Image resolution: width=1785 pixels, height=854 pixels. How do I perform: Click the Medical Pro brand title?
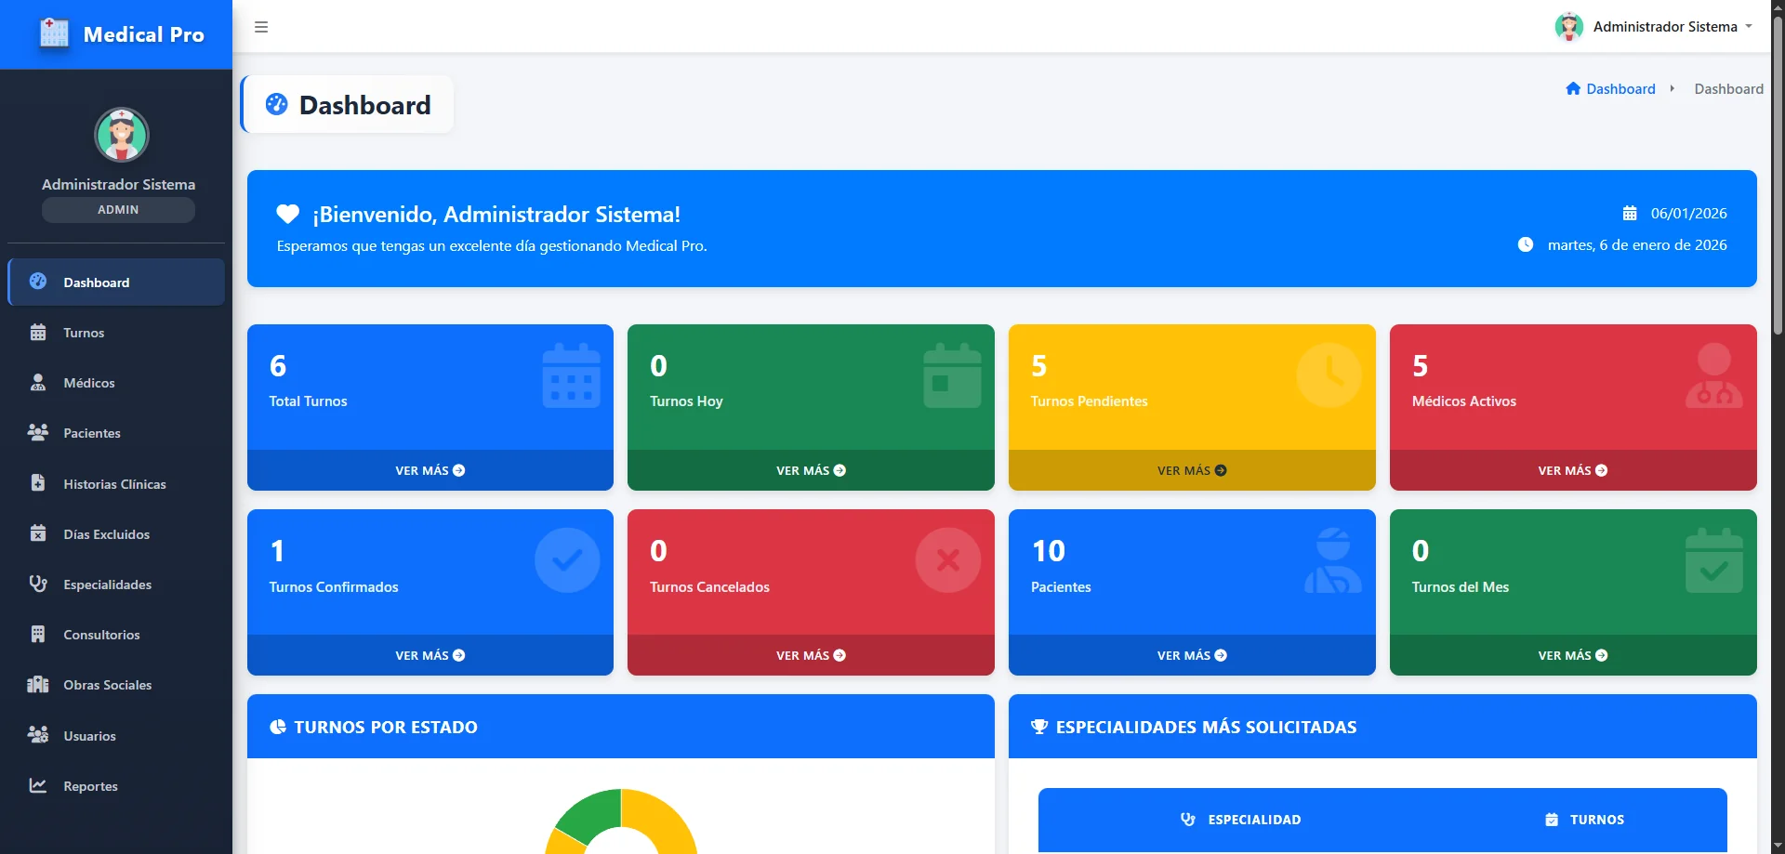click(143, 34)
